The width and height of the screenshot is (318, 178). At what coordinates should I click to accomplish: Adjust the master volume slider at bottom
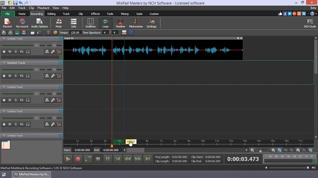point(308,168)
